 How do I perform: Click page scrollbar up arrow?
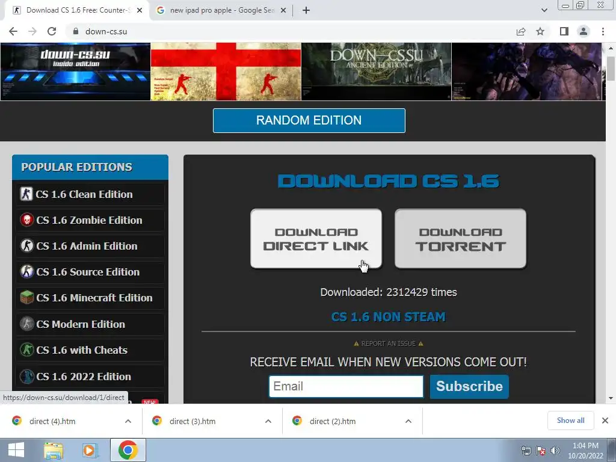coord(611,48)
